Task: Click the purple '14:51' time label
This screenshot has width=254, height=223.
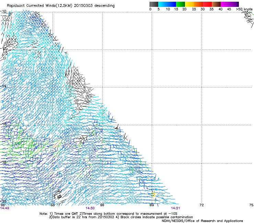Action: click(175, 208)
